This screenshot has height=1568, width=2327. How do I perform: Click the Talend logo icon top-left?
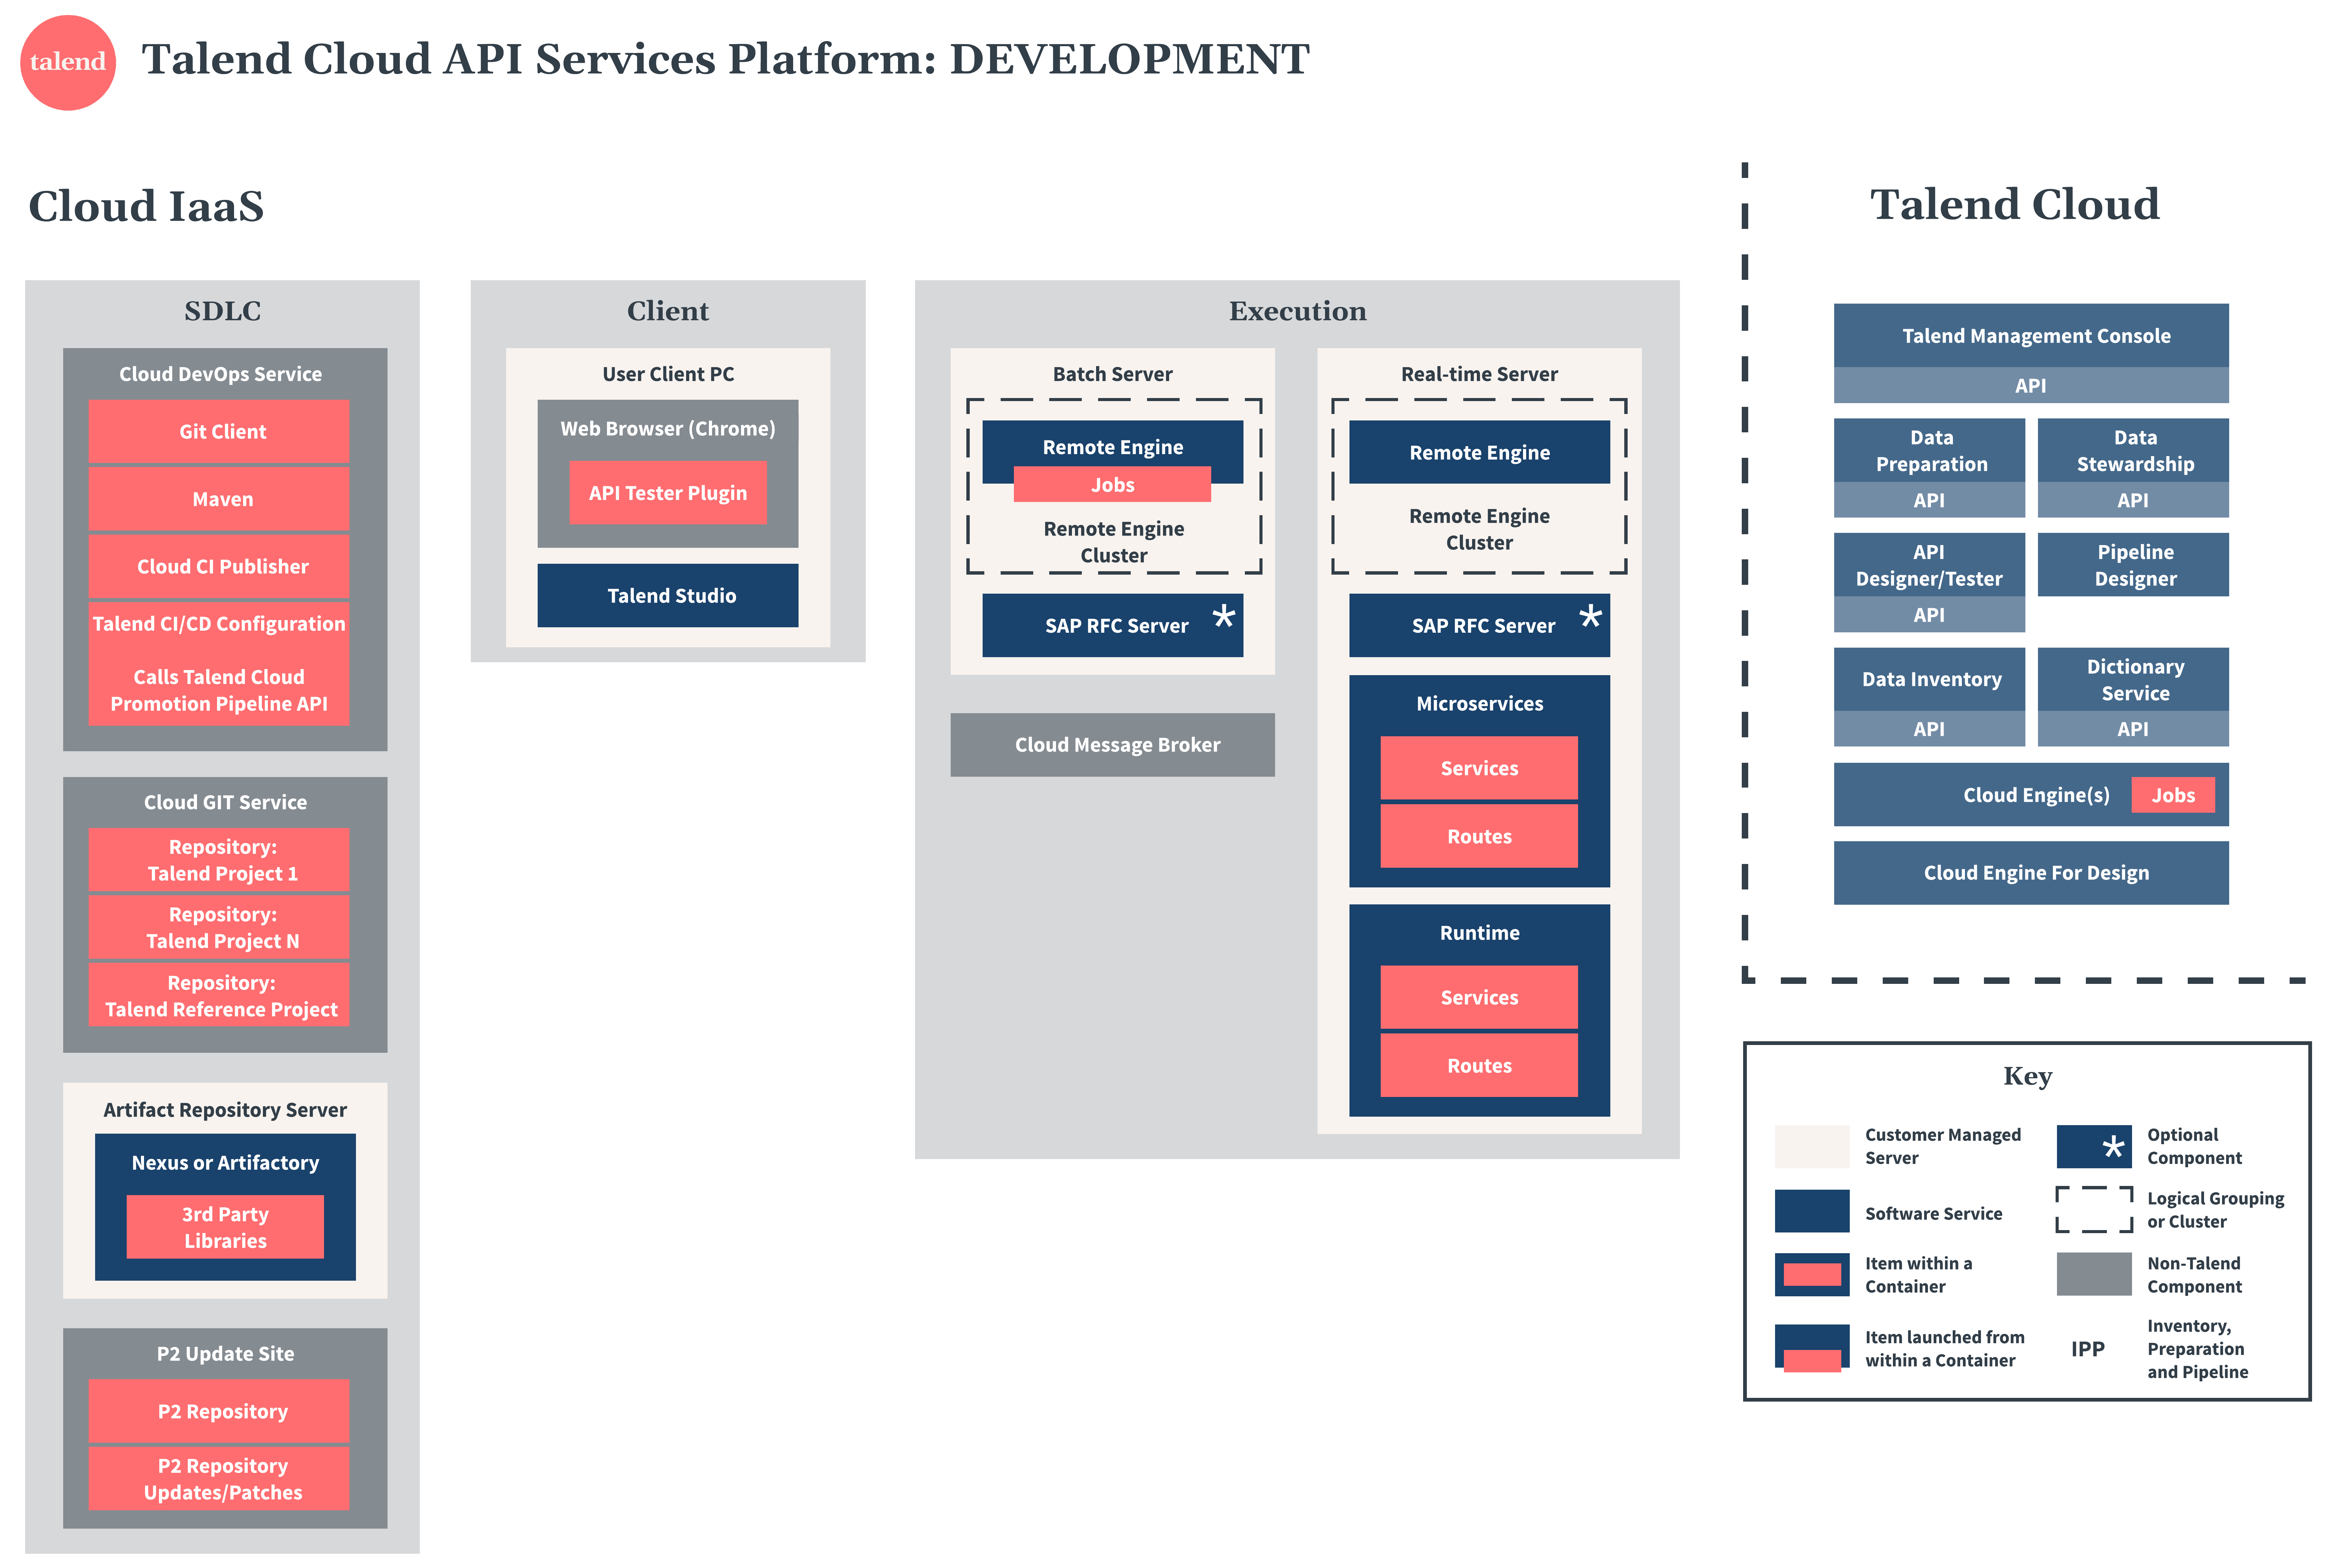[61, 61]
